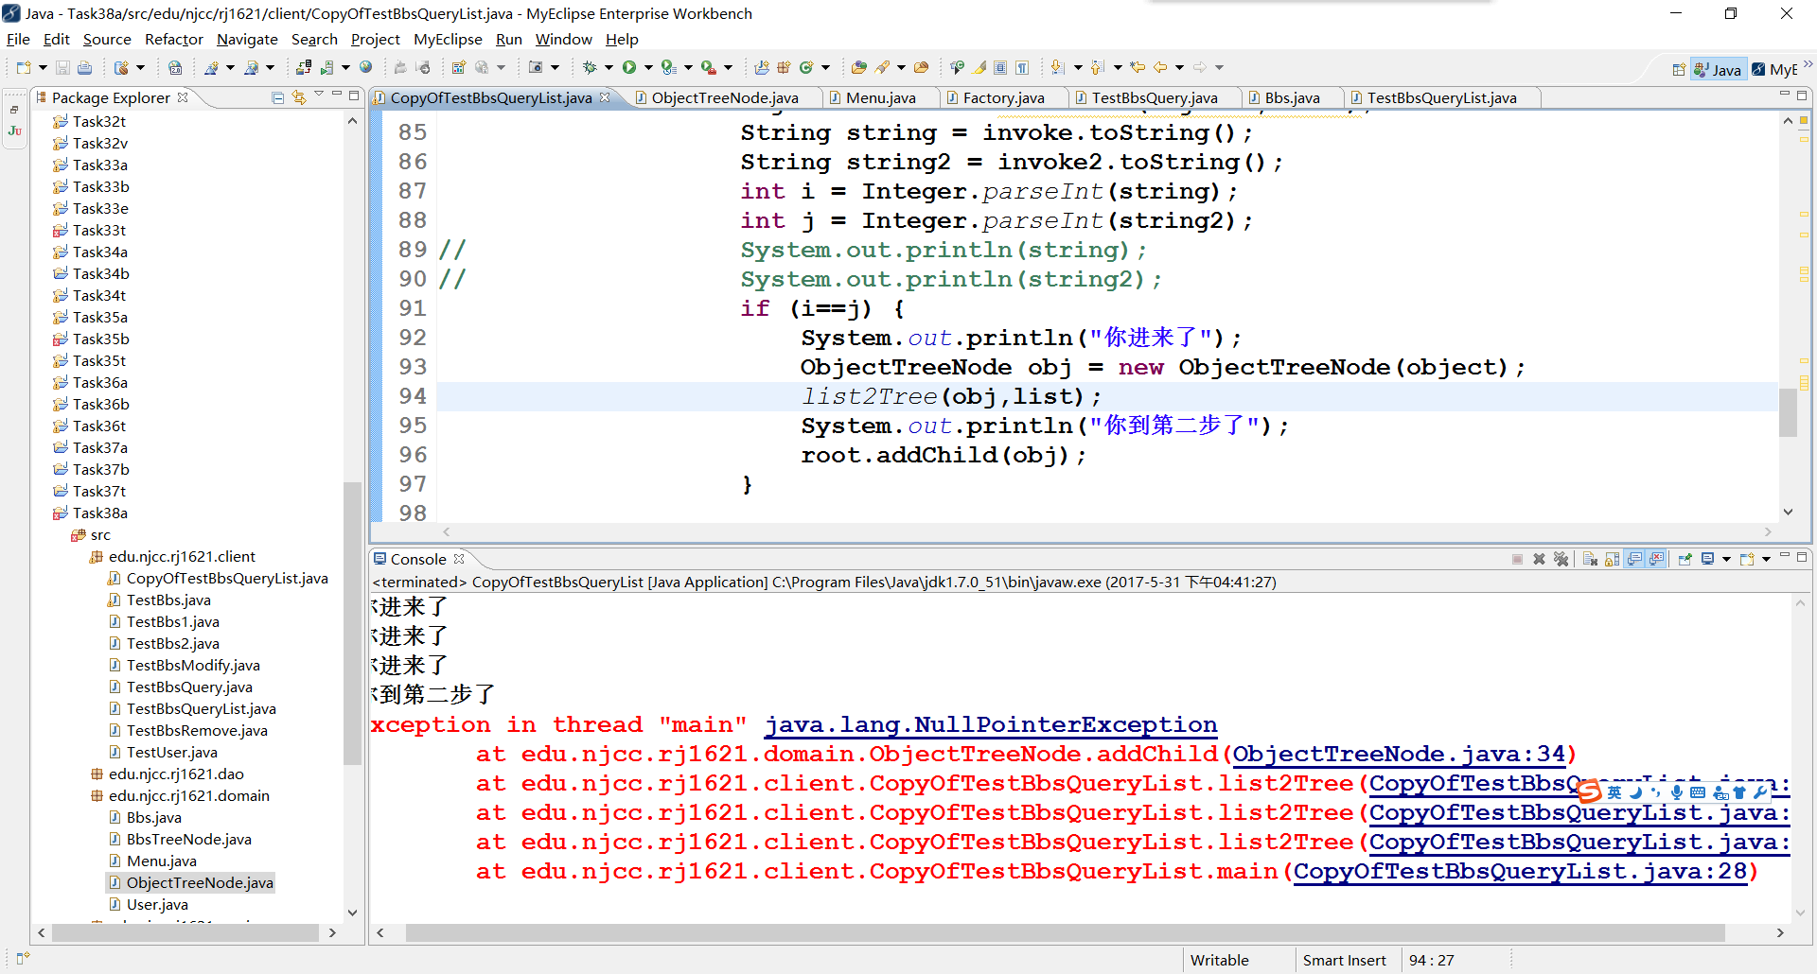The width and height of the screenshot is (1817, 974).
Task: Click Back navigation arrow in toolbar
Action: tap(1160, 67)
